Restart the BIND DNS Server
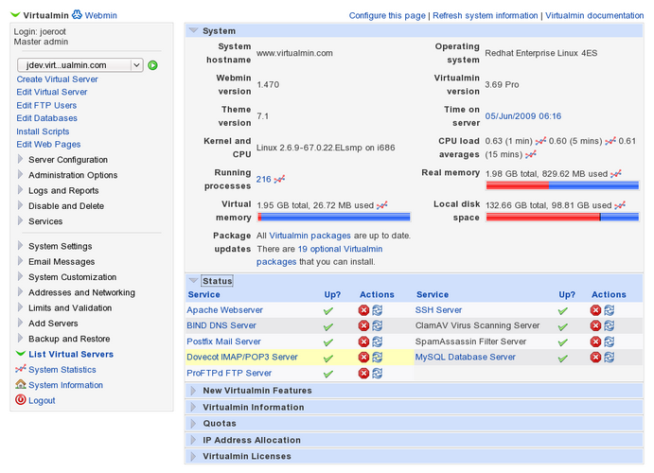This screenshot has width=654, height=473. pyautogui.click(x=377, y=326)
